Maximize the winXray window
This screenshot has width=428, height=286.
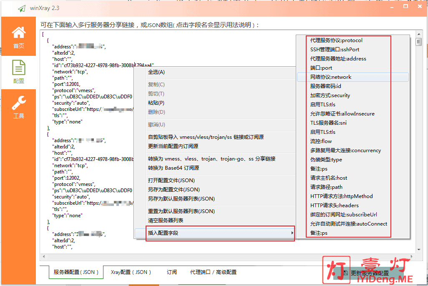pyautogui.click(x=406, y=6)
